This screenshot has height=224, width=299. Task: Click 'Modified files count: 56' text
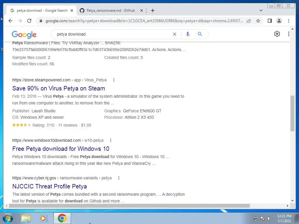(33, 64)
